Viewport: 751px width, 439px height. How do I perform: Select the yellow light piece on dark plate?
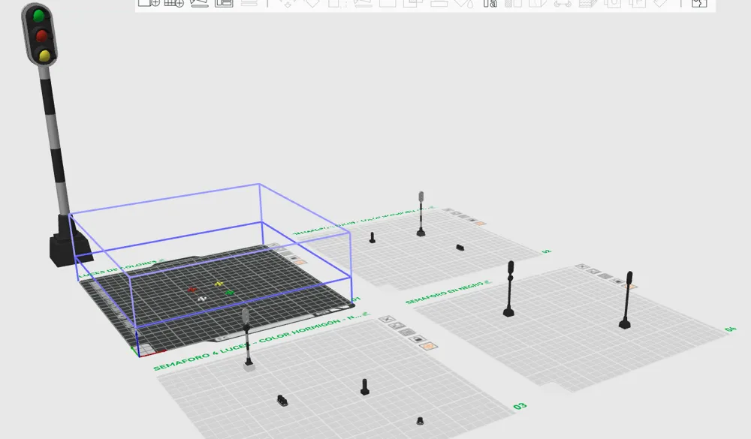[219, 284]
